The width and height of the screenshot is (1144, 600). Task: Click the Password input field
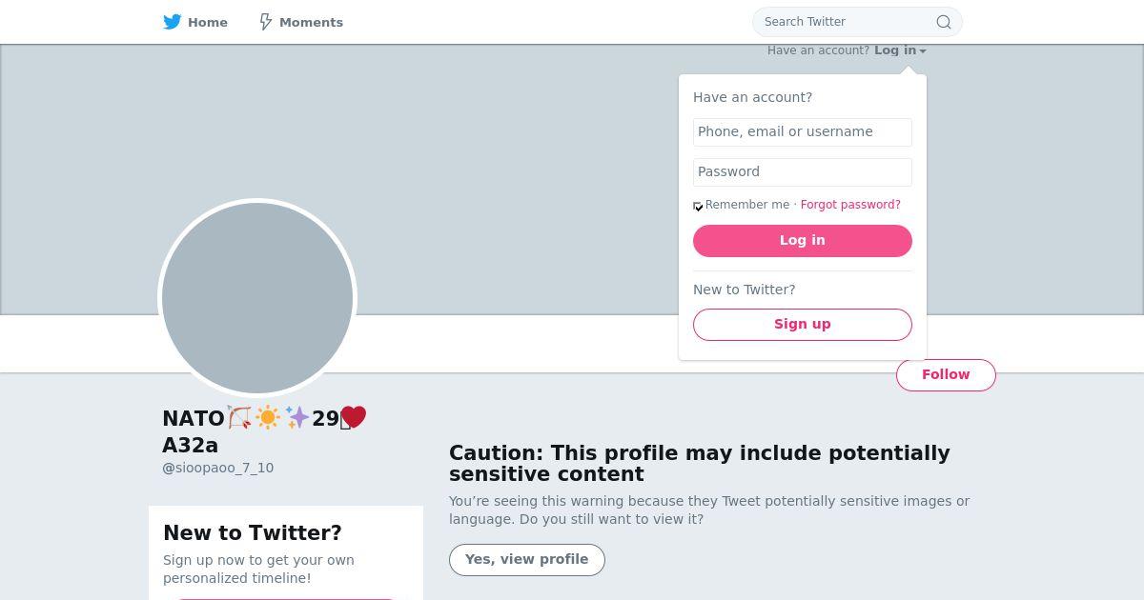click(803, 172)
